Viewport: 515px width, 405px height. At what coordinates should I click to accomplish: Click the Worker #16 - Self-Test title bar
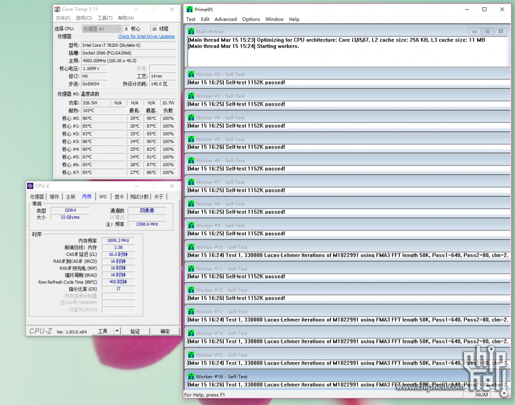pos(347,377)
